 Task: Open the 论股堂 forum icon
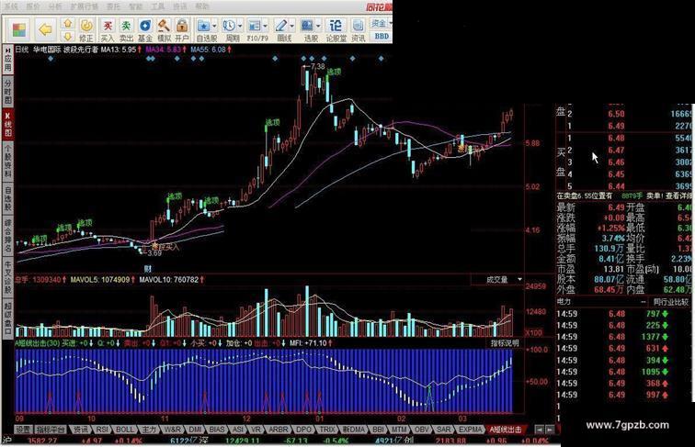(336, 30)
